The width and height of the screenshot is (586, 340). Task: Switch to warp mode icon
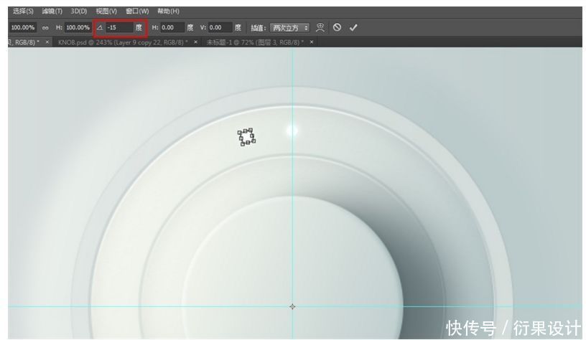point(320,28)
